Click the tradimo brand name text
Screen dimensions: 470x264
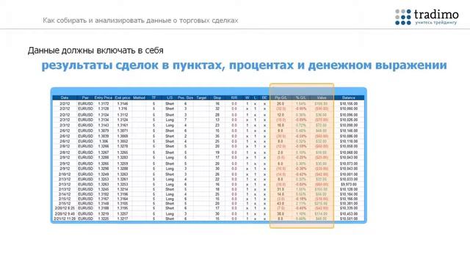[x=436, y=14]
